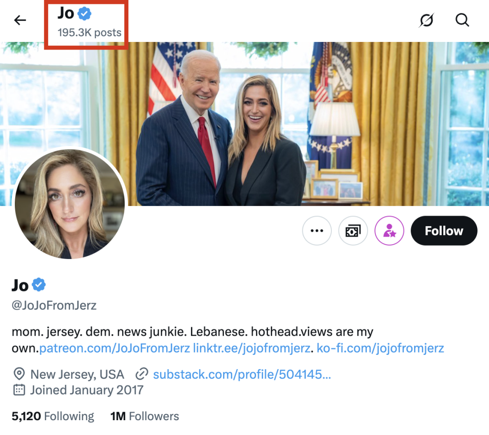The width and height of the screenshot is (489, 435).
Task: Click the back arrow icon
Action: (x=20, y=20)
